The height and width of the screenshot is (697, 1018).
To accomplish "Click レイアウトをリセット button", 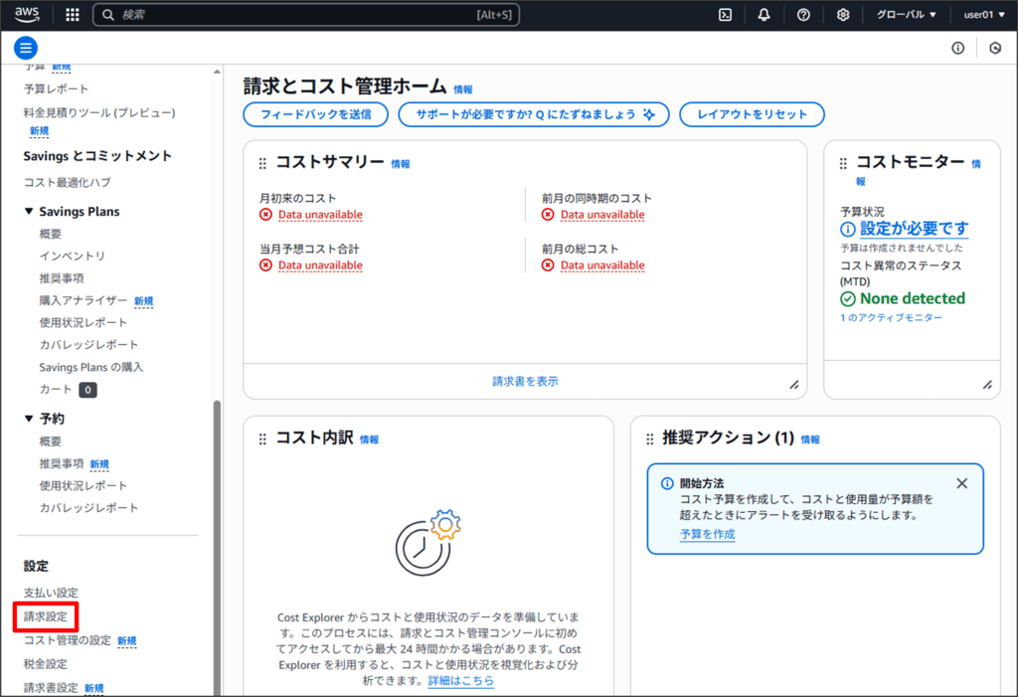I will point(752,114).
